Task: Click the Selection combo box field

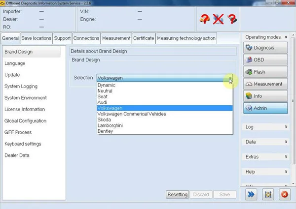Action: pos(165,78)
